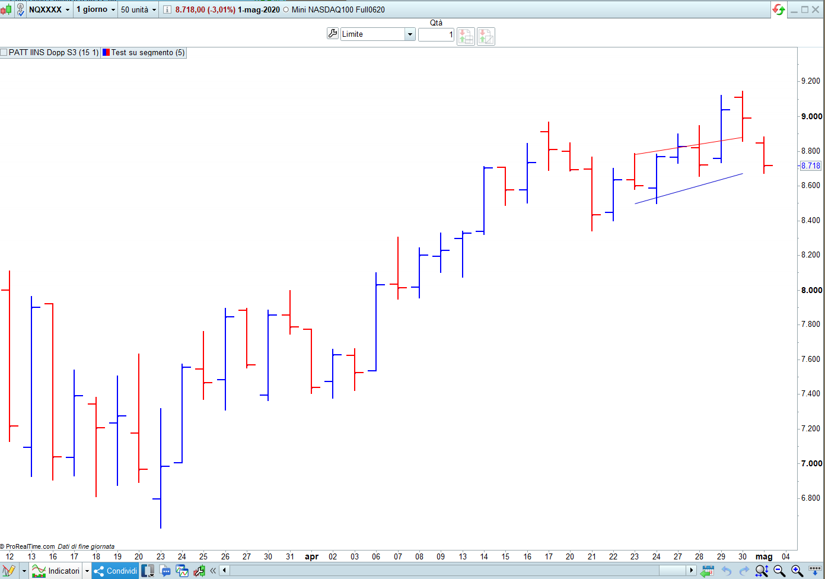Click the cursor mode icon with checkmark
Image resolution: width=825 pixels, height=579 pixels.
coord(20,9)
